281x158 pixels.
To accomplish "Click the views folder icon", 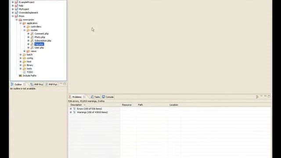I will click(x=28, y=51).
